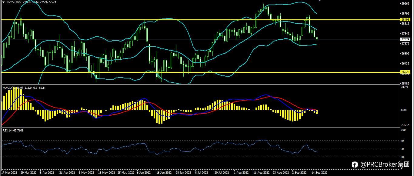The height and width of the screenshot is (176, 414).
Task: Click the 14 Sep 2022 date label
Action: click(319, 173)
